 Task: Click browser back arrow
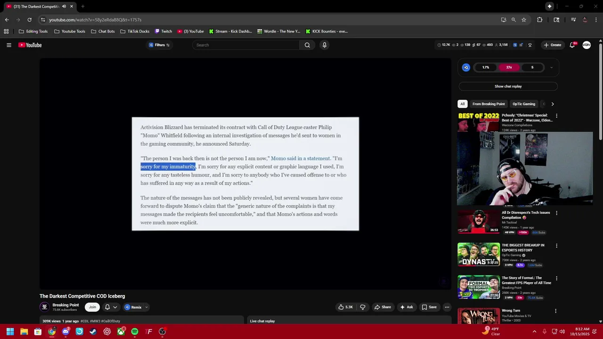click(7, 20)
